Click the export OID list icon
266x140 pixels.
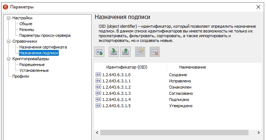click(x=126, y=52)
